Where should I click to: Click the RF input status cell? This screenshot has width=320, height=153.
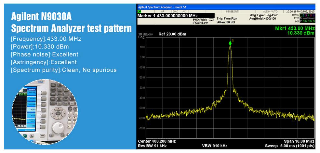coord(163,12)
